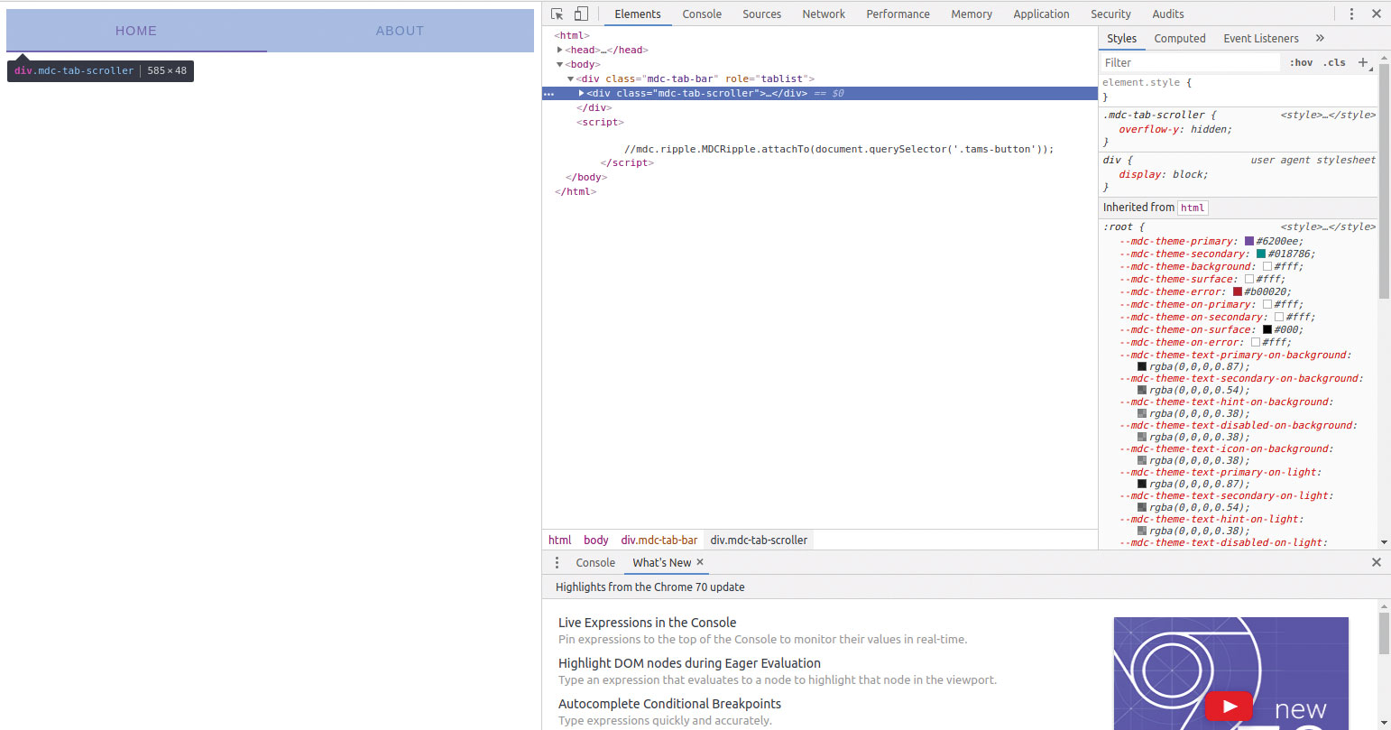The height and width of the screenshot is (730, 1391).
Task: Click element.style rule header
Action: tap(1147, 82)
